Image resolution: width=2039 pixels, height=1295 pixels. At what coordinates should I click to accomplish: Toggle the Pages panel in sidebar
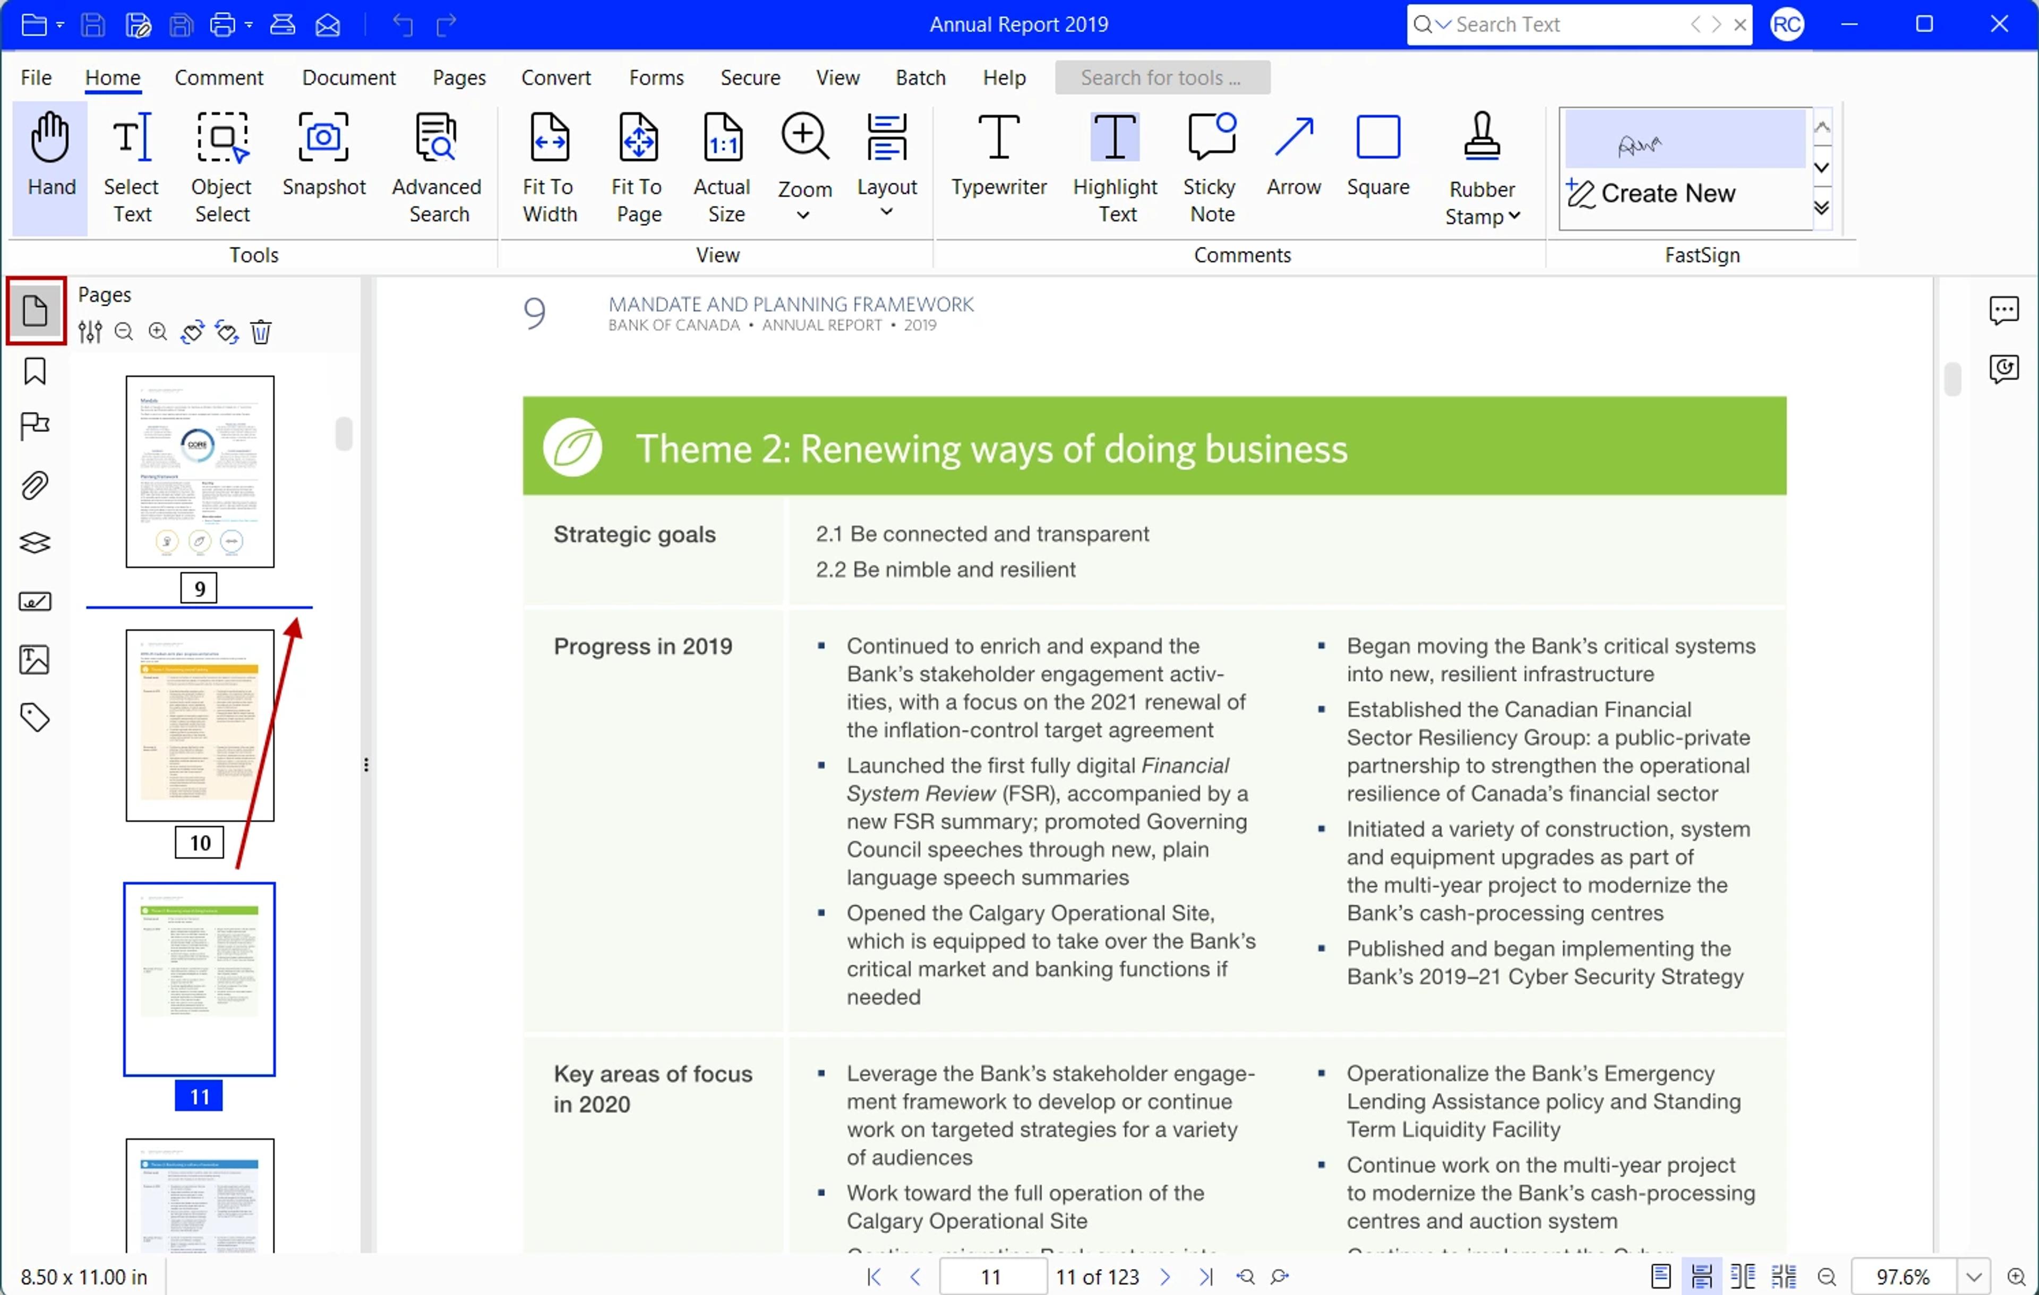(35, 311)
